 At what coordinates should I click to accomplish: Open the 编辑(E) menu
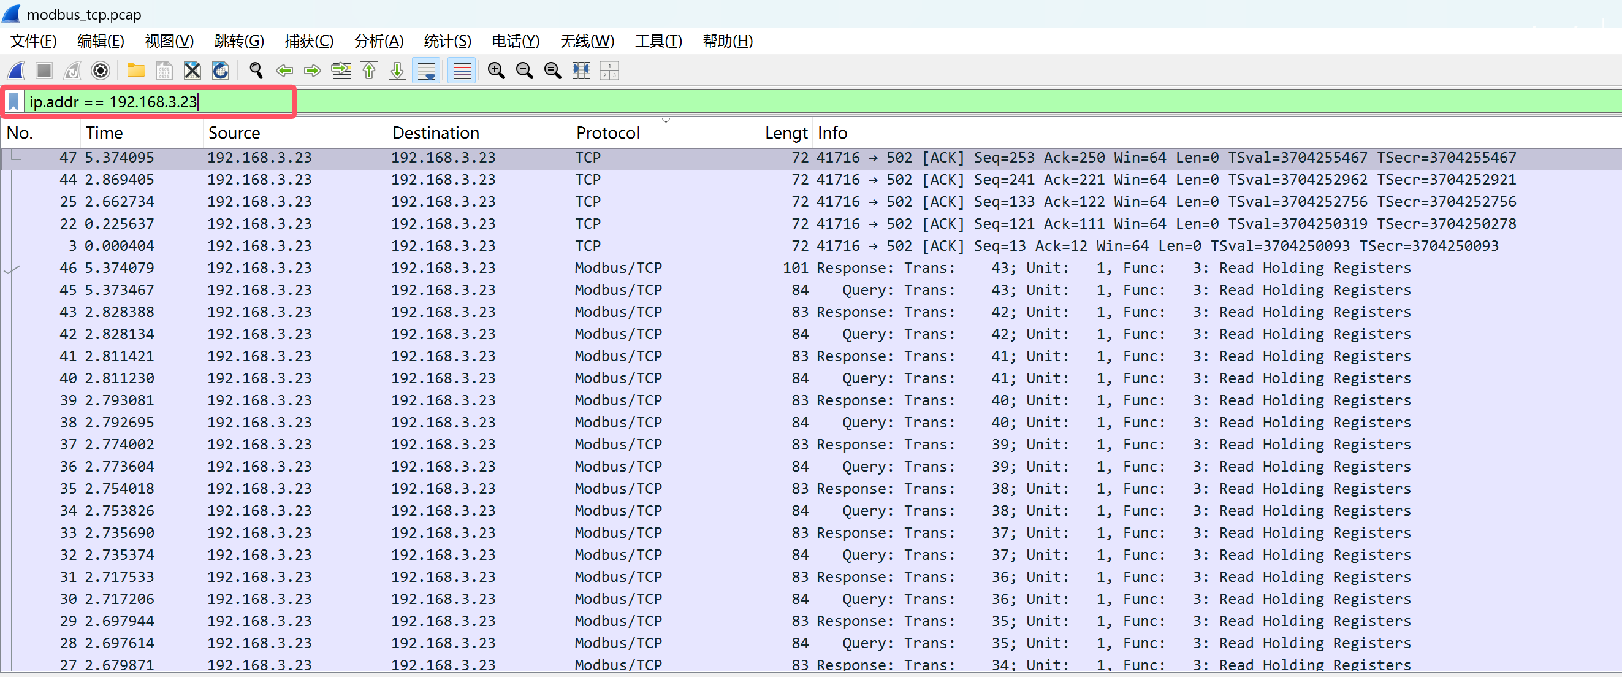(x=101, y=41)
